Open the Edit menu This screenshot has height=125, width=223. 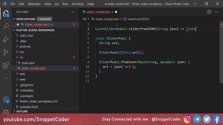pyautogui.click(x=22, y=4)
